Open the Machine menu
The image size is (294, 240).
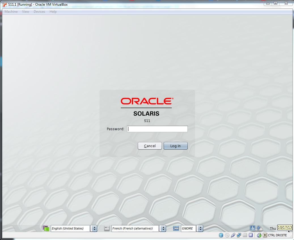click(x=11, y=12)
